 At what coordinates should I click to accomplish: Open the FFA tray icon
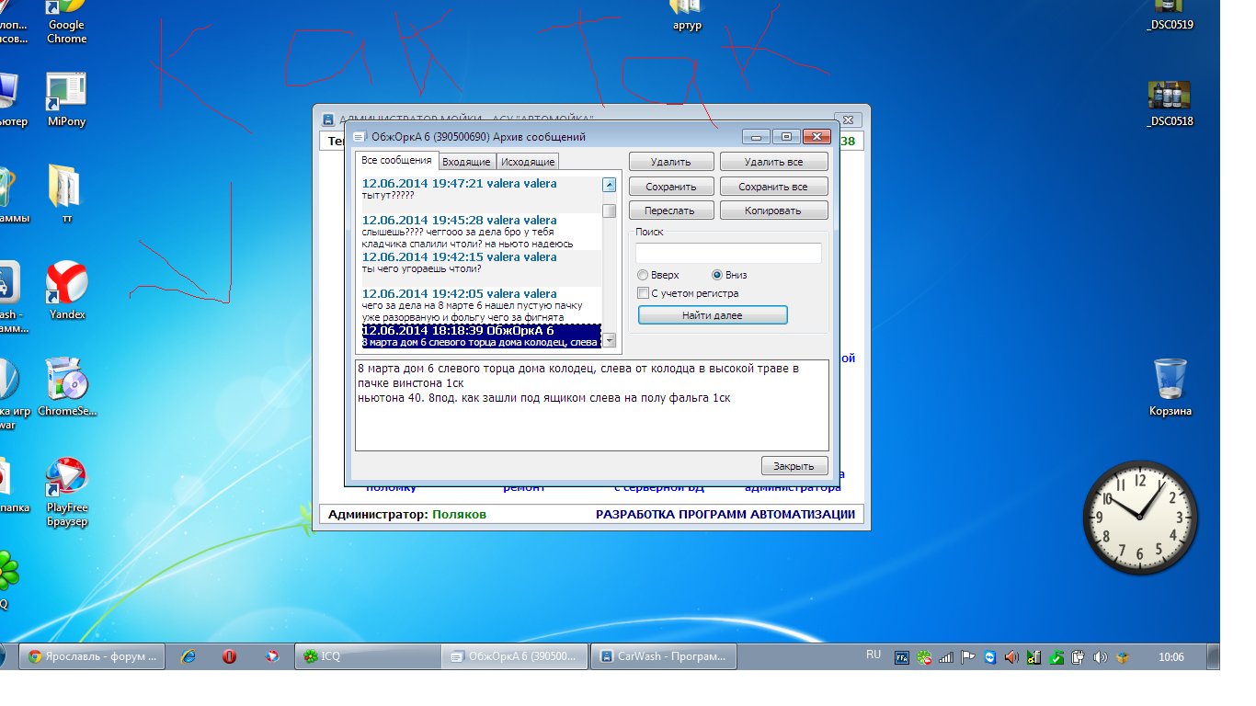coord(903,657)
